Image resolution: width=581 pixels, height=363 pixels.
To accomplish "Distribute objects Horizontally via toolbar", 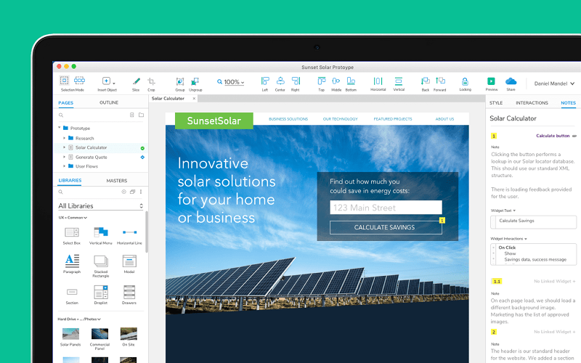I will [x=378, y=81].
